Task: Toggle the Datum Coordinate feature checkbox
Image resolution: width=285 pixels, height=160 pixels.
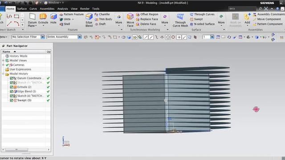Action: click(11, 78)
